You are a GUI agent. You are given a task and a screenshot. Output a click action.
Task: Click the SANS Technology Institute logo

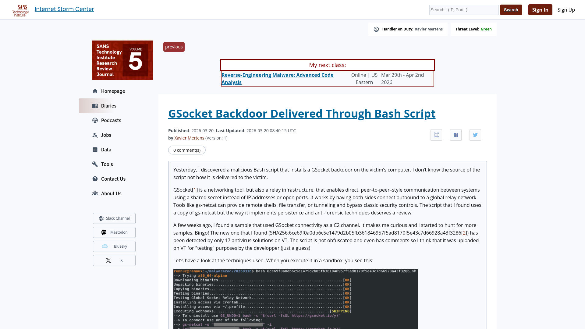(x=20, y=9)
